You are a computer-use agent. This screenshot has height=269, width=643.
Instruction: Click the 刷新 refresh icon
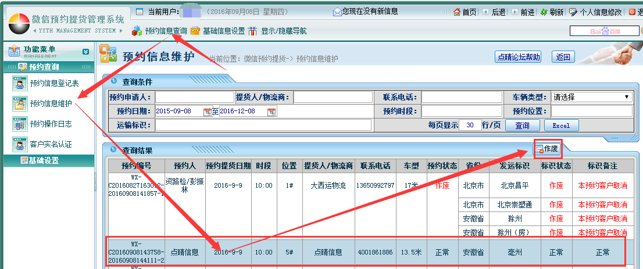coord(544,12)
